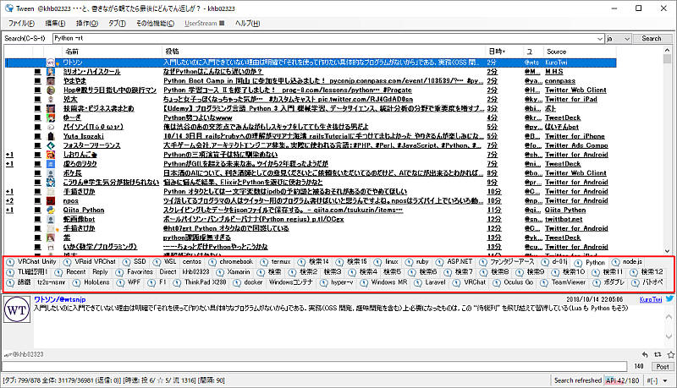Switch to the Recent tab
This screenshot has width=677, height=388.
pyautogui.click(x=72, y=272)
